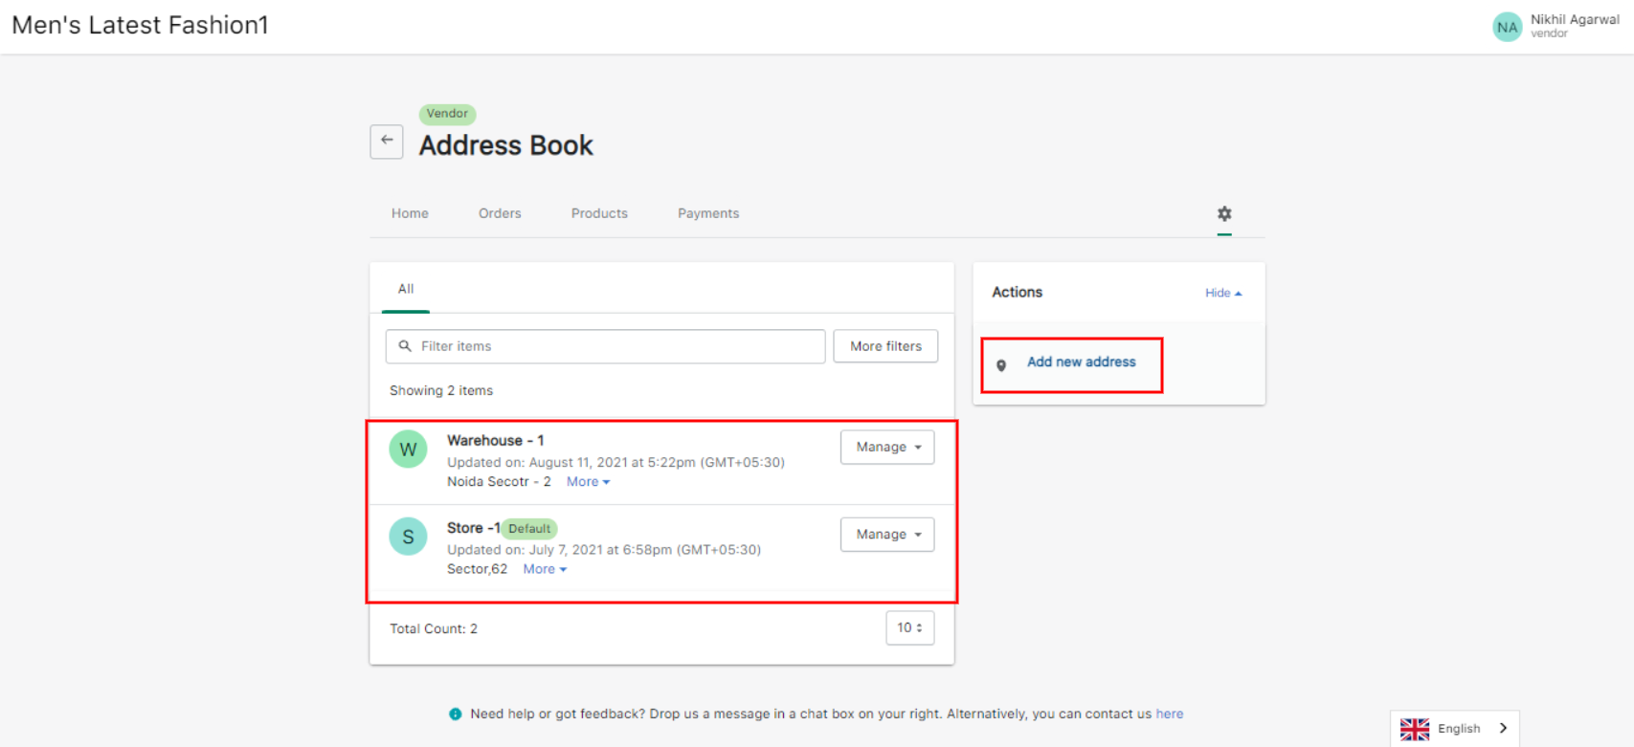The height and width of the screenshot is (747, 1634).
Task: Click the 'Showing 2 items' text
Action: click(441, 390)
